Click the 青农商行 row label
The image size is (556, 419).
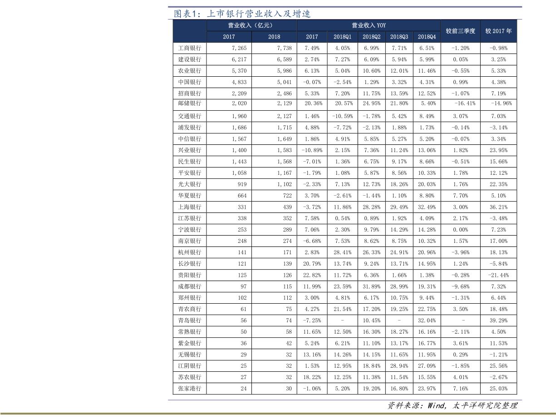coord(190,309)
